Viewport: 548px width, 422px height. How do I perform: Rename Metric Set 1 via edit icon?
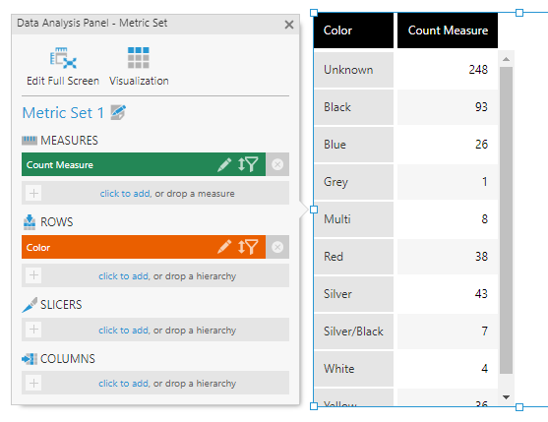[118, 112]
